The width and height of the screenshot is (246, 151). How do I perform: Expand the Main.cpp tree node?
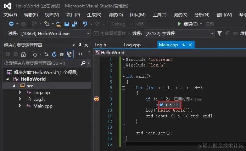[20, 106]
